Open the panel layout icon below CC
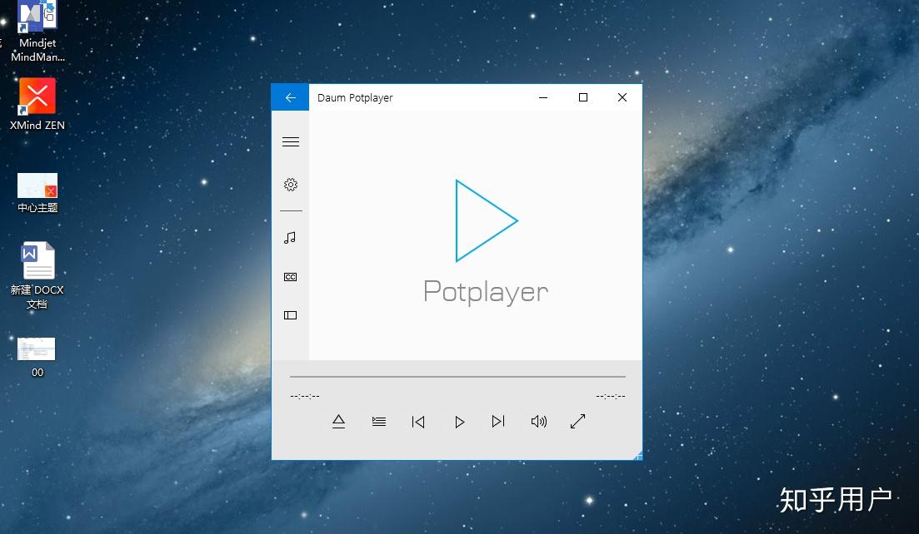Image resolution: width=919 pixels, height=534 pixels. click(290, 315)
